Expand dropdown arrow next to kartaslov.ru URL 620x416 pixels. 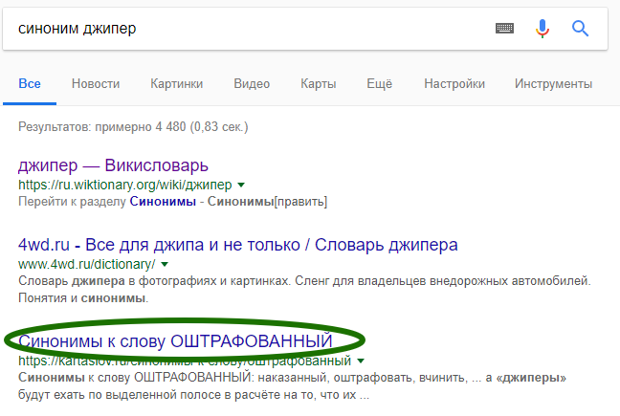click(360, 361)
